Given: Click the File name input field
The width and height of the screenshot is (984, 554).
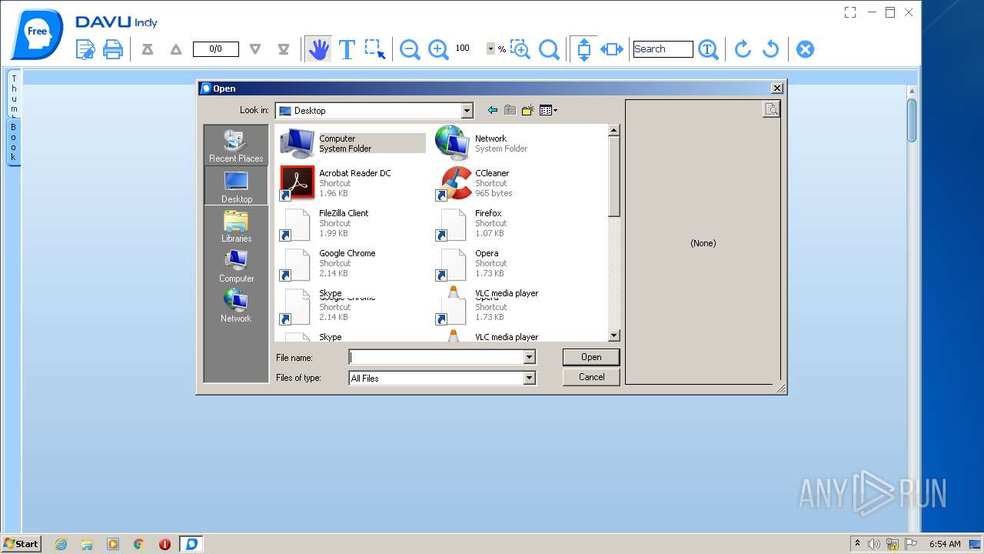Looking at the screenshot, I should 436,357.
